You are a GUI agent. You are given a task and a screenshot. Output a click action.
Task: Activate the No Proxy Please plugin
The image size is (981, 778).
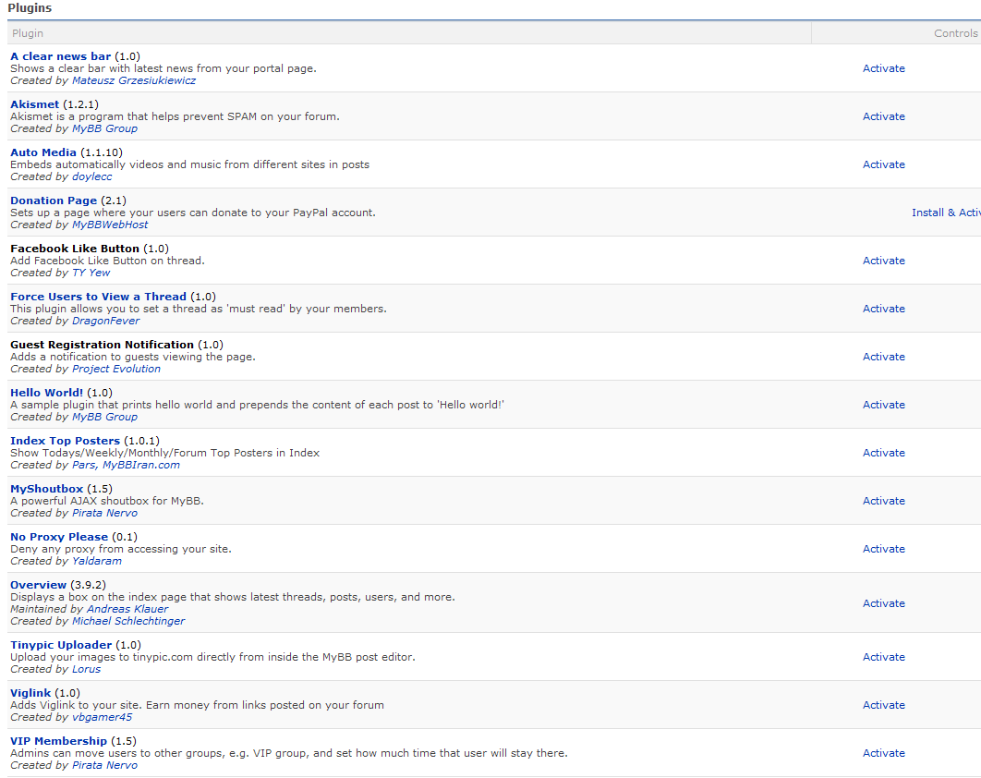883,549
